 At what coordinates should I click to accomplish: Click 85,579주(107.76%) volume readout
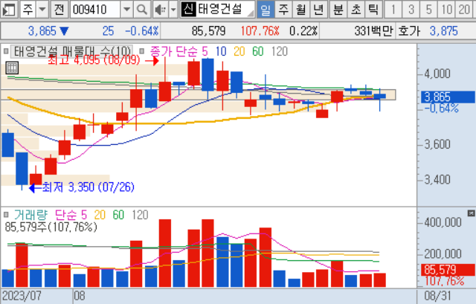(x=51, y=227)
